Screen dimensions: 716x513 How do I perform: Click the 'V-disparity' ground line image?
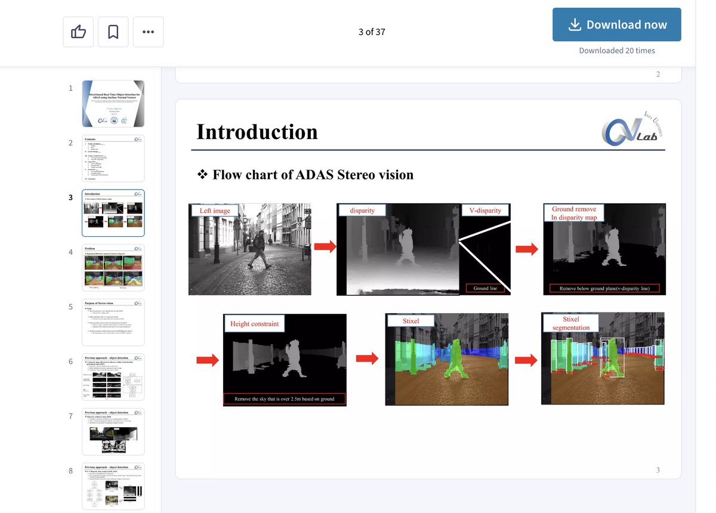click(486, 249)
